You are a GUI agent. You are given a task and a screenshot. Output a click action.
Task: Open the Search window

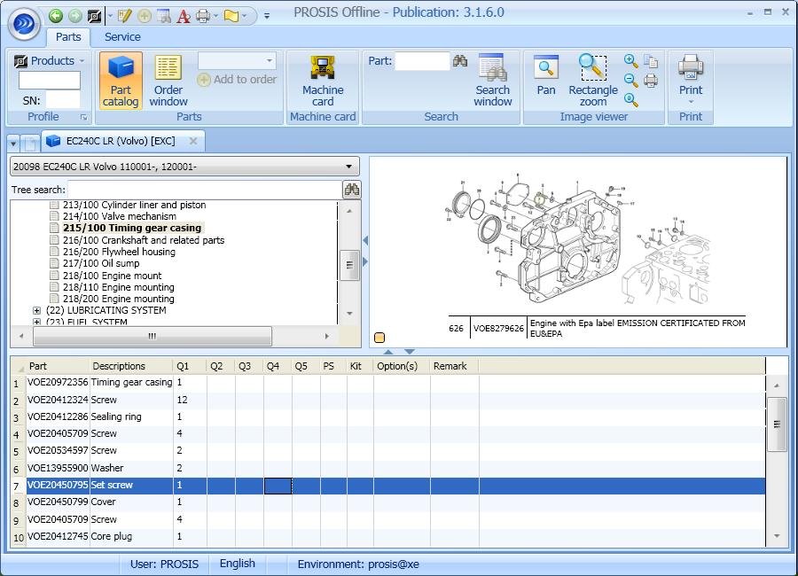click(x=493, y=81)
